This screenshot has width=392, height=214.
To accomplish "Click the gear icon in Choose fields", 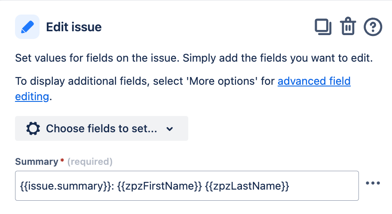I will 33,128.
